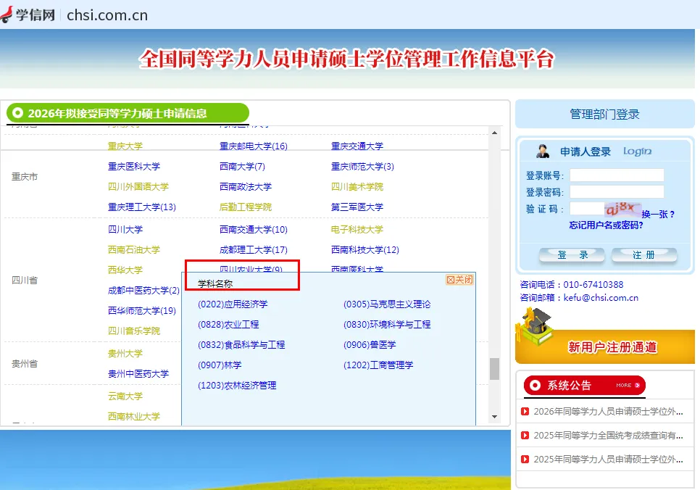This screenshot has width=700, height=490.
Task: Open 四川美术学院
Action: click(357, 187)
